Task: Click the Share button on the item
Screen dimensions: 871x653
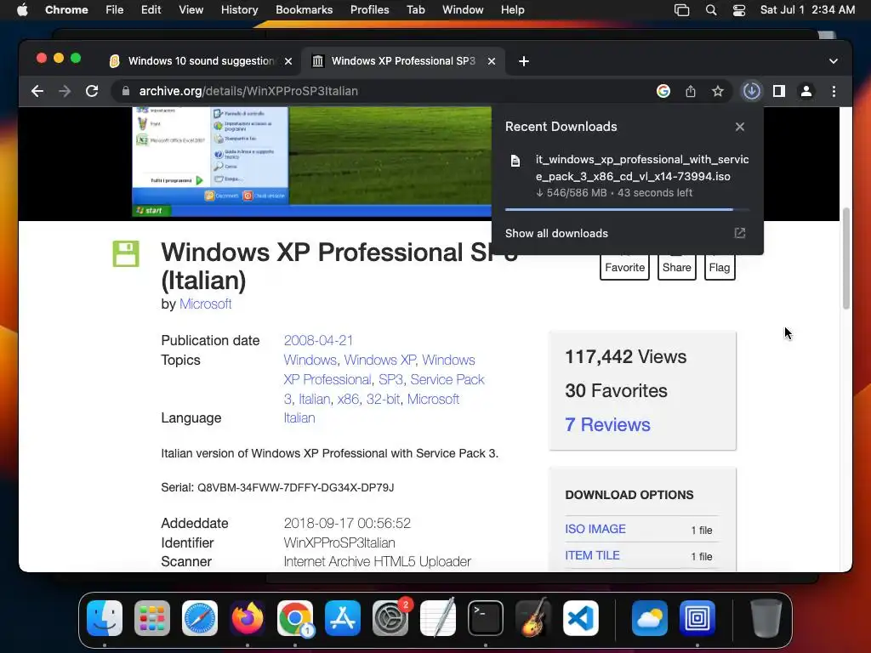Action: click(676, 267)
